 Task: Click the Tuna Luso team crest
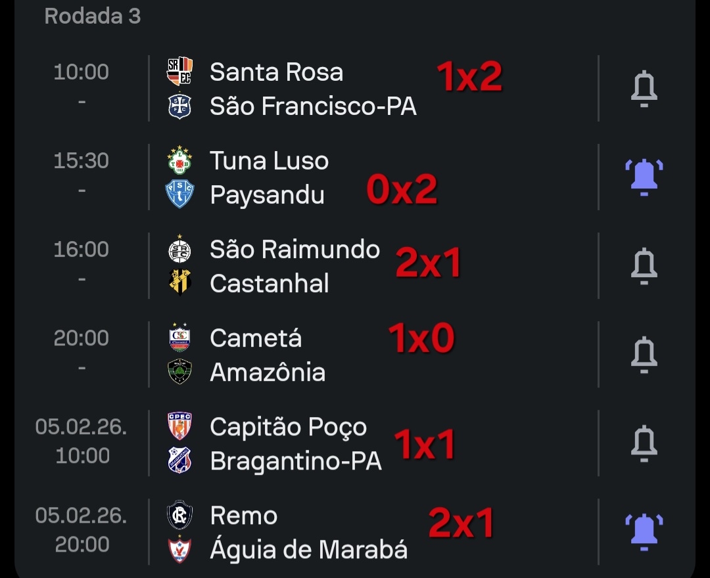tap(179, 161)
